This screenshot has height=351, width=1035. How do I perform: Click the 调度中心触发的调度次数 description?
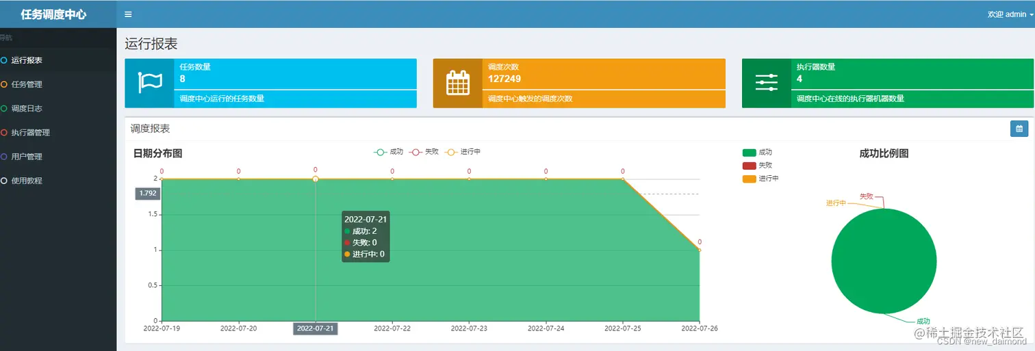coord(531,99)
